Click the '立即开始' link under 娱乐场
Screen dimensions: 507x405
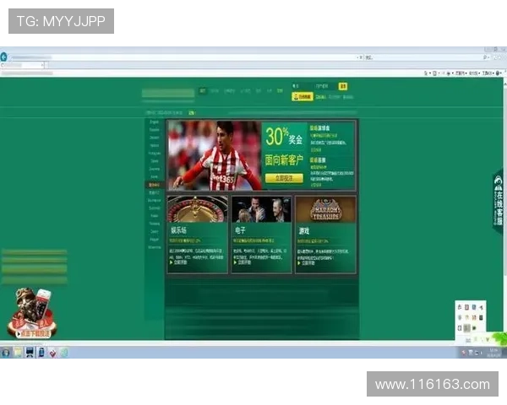click(x=183, y=263)
